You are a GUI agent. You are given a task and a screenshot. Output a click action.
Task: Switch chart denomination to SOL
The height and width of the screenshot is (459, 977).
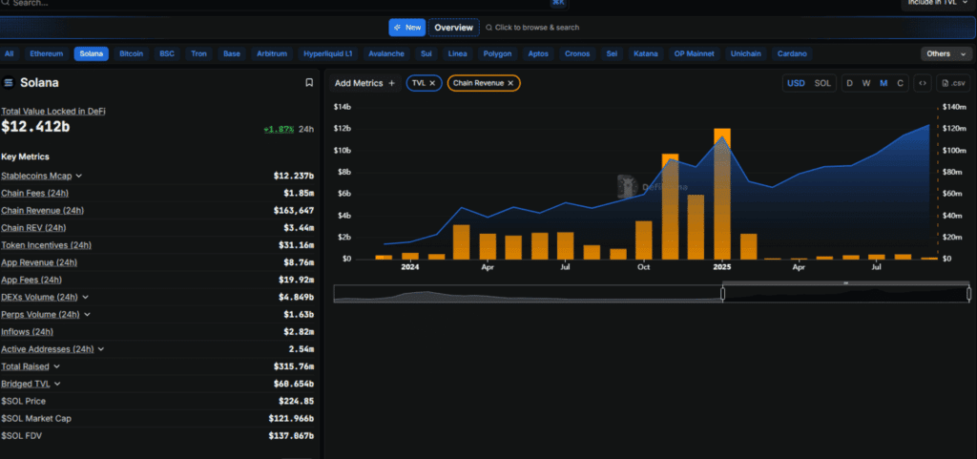(x=822, y=83)
